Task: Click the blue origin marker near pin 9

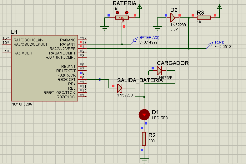Action: (100, 79)
